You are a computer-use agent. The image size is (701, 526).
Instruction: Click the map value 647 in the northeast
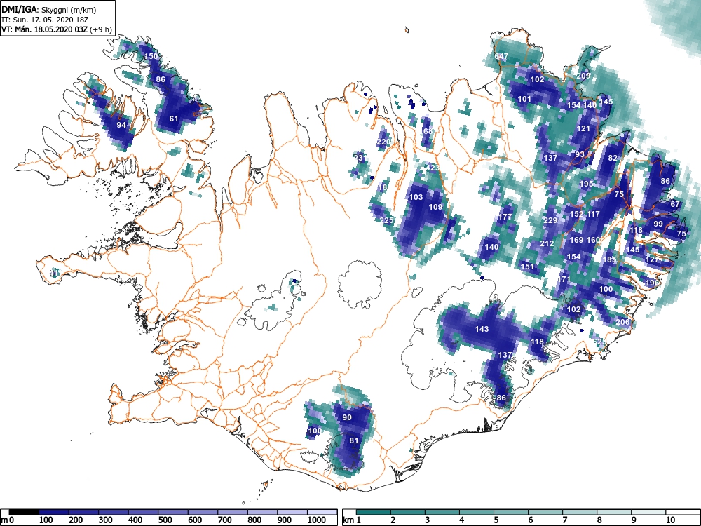[x=501, y=56]
